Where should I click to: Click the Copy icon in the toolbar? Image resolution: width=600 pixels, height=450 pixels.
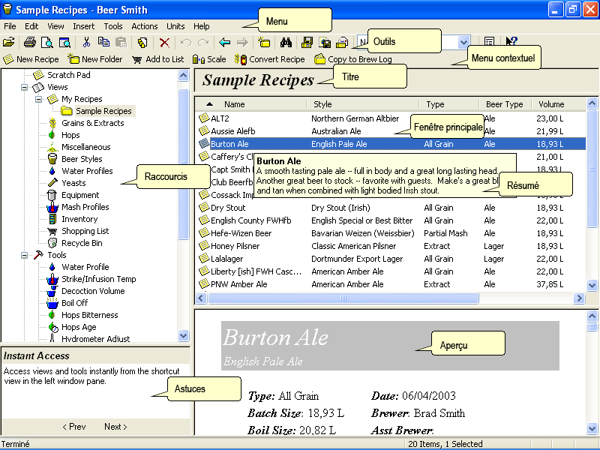pos(103,42)
